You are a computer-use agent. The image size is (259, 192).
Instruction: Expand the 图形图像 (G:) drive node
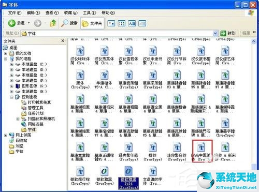tap(11, 86)
